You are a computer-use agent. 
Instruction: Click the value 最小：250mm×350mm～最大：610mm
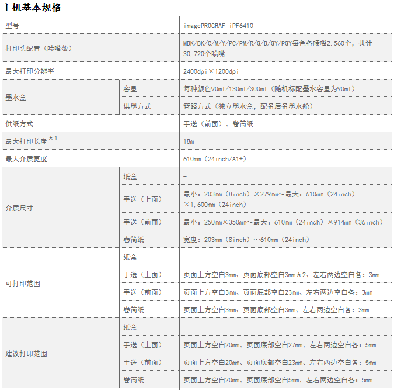click(238, 222)
